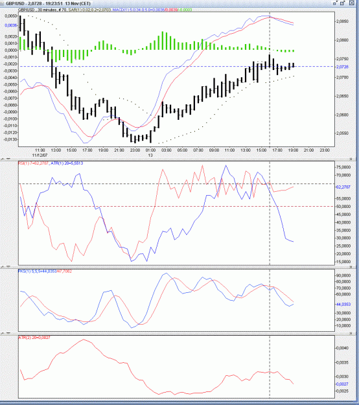Click the current price 2,0728 on the right axis

click(x=342, y=67)
